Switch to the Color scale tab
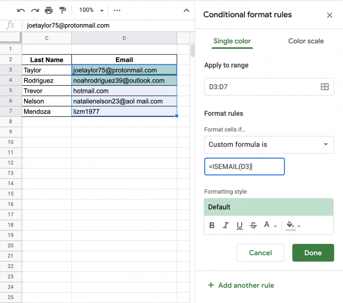343x303 pixels. point(306,41)
